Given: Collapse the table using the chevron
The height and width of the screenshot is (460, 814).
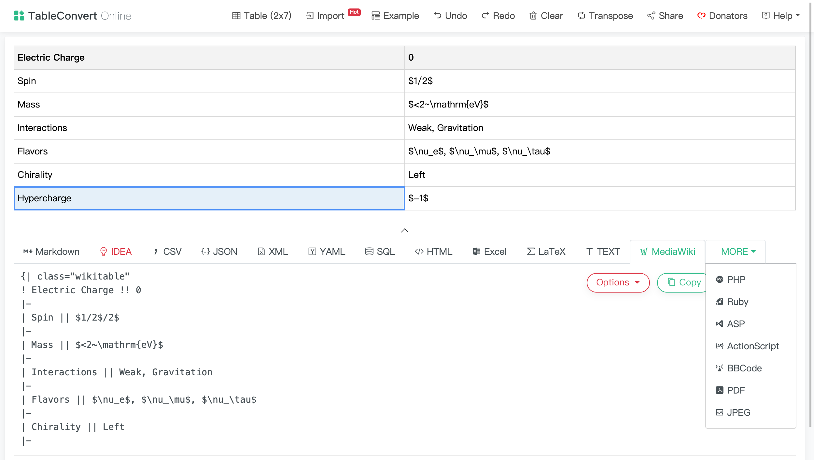Looking at the screenshot, I should (404, 231).
